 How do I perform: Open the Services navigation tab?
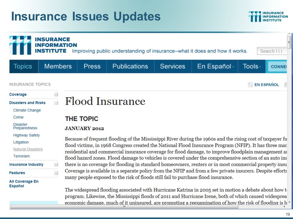pos(173,66)
